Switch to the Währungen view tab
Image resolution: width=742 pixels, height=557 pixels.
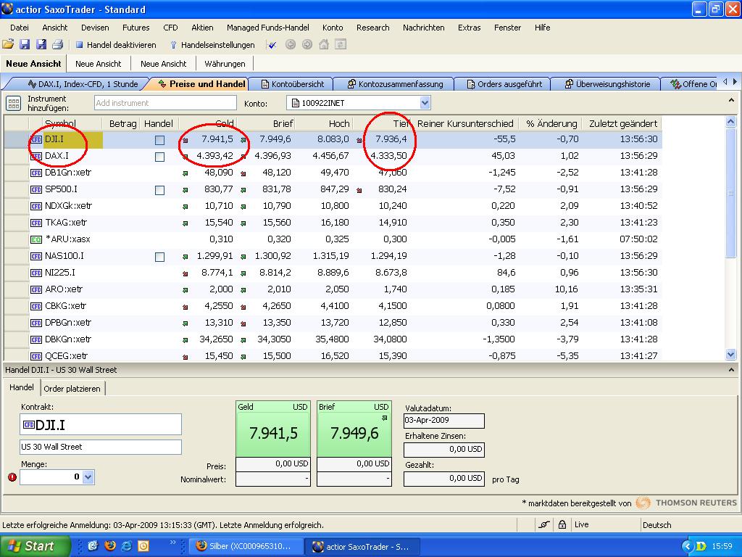(225, 64)
